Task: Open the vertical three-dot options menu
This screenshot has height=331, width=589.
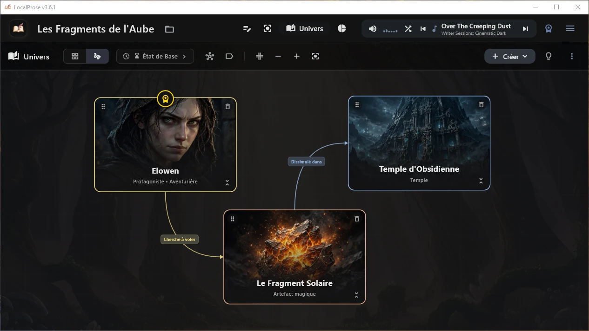Action: [572, 56]
